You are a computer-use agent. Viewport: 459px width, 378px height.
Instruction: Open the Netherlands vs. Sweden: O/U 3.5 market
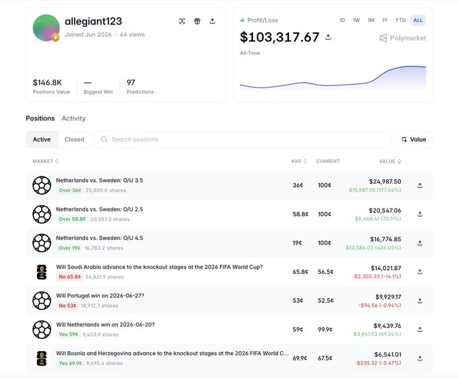[x=99, y=181]
